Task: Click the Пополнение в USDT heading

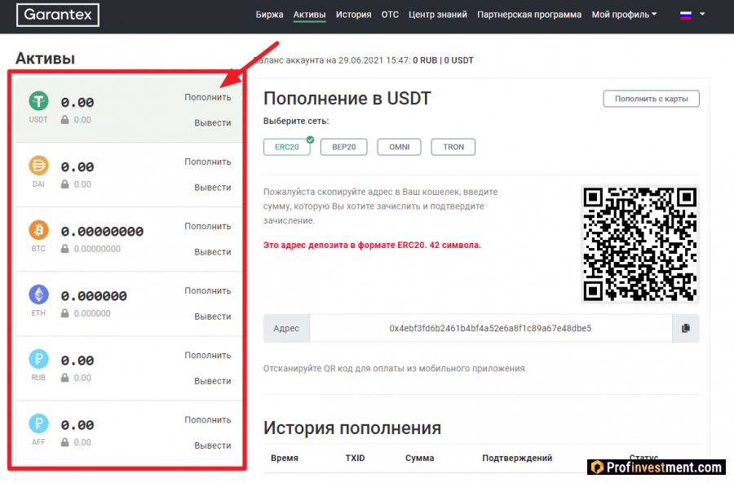Action: tap(347, 99)
